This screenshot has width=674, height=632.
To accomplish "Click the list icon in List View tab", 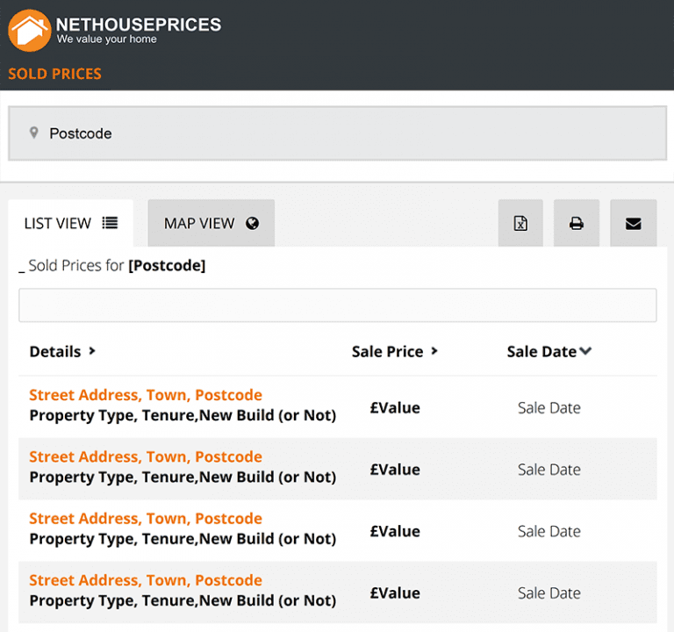I will pyautogui.click(x=110, y=223).
